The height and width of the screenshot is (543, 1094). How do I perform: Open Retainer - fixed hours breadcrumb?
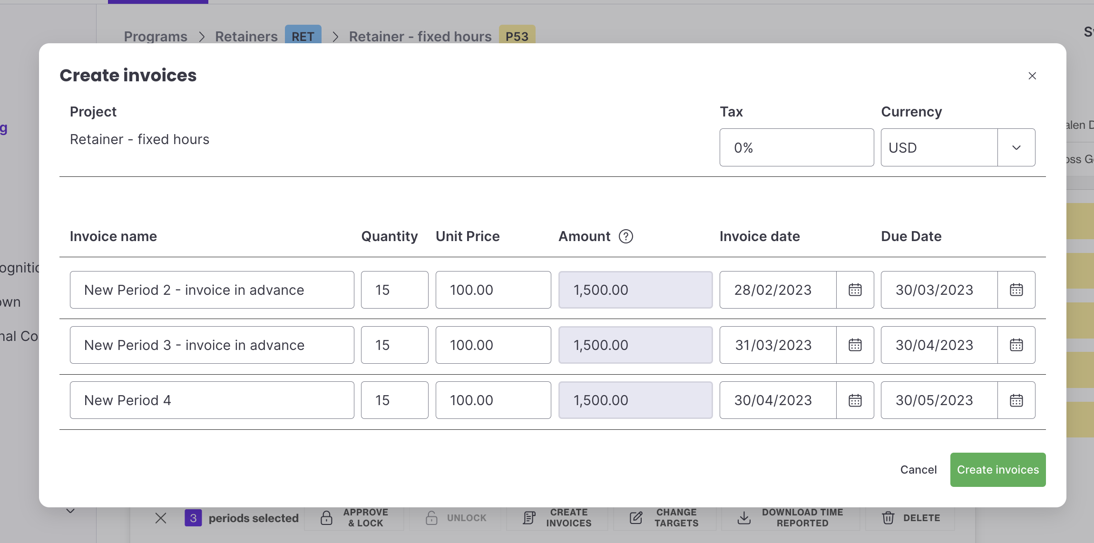point(420,36)
